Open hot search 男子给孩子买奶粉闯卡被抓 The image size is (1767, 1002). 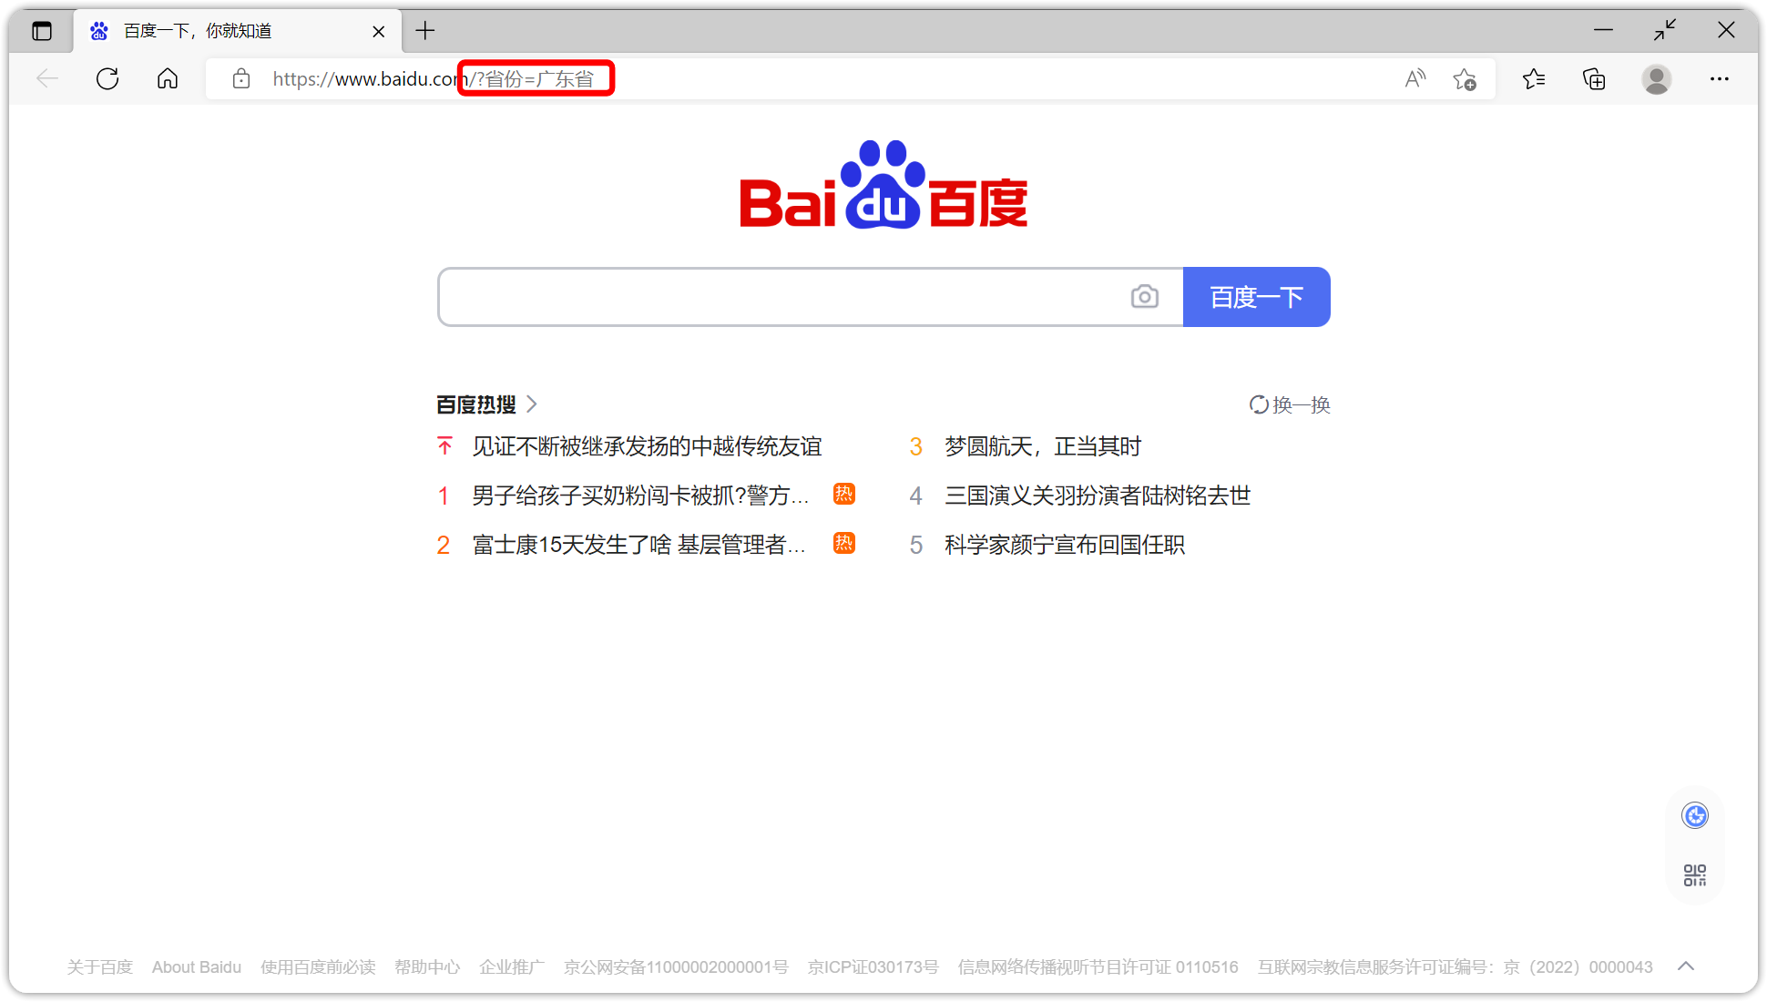640,496
